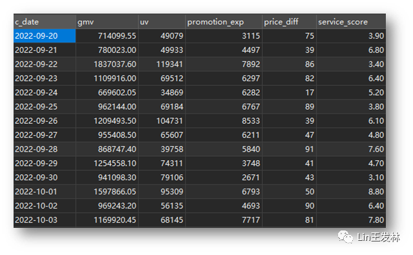Select uv cell 74311
This screenshot has width=413, height=255.
tap(162, 163)
